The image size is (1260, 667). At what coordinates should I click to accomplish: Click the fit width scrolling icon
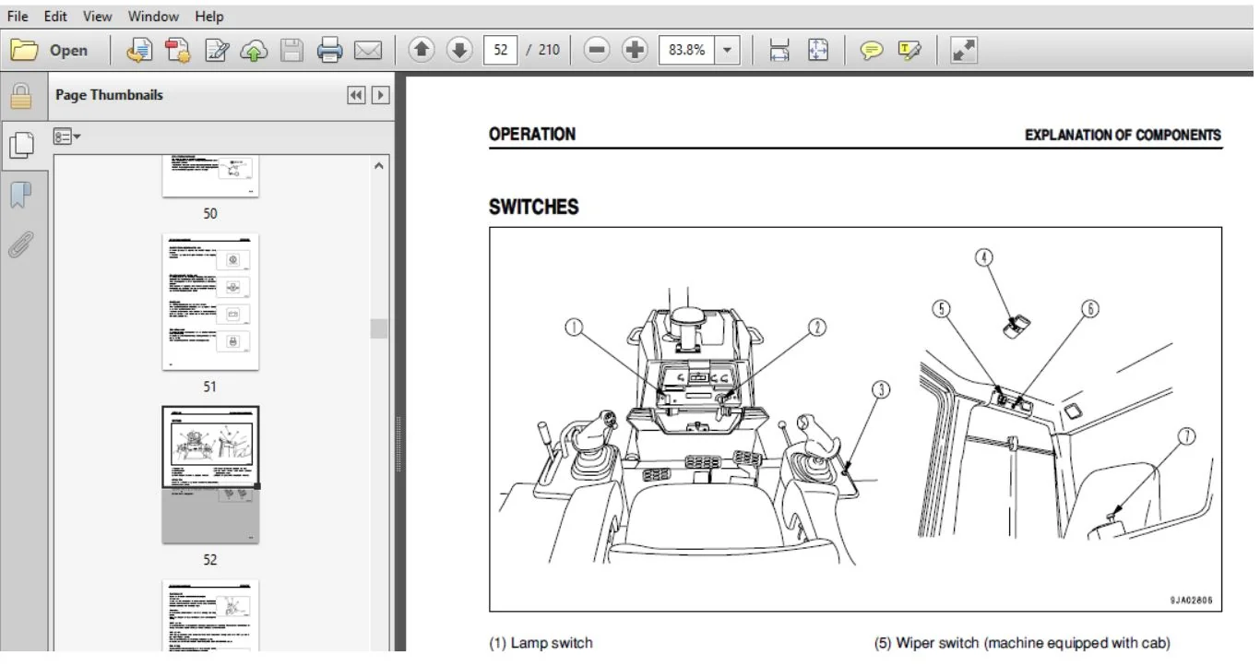click(779, 51)
